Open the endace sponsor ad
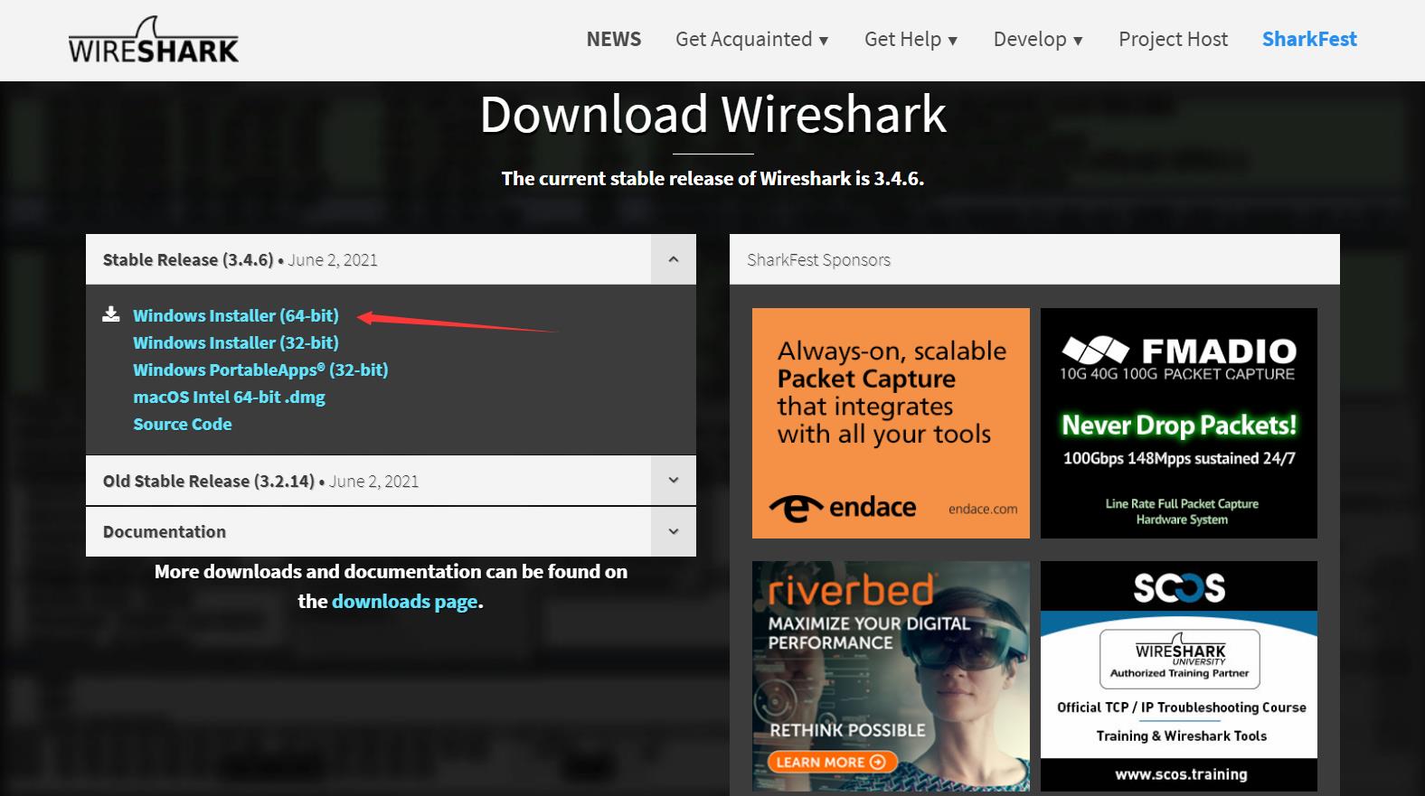1425x796 pixels. [891, 423]
